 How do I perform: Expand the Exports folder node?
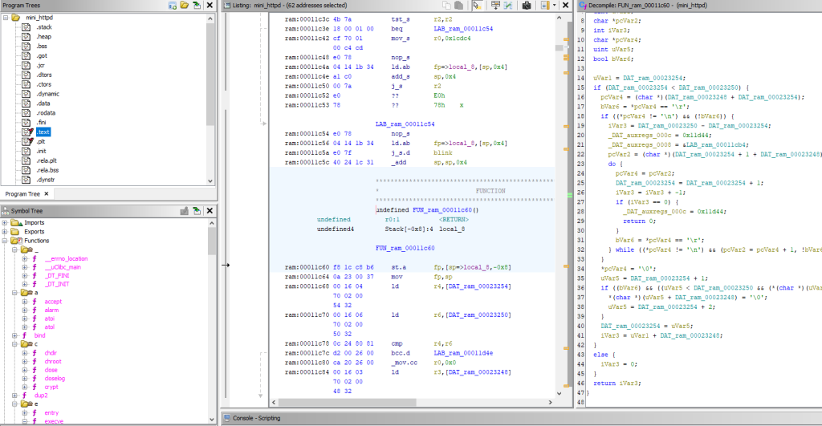click(x=6, y=231)
